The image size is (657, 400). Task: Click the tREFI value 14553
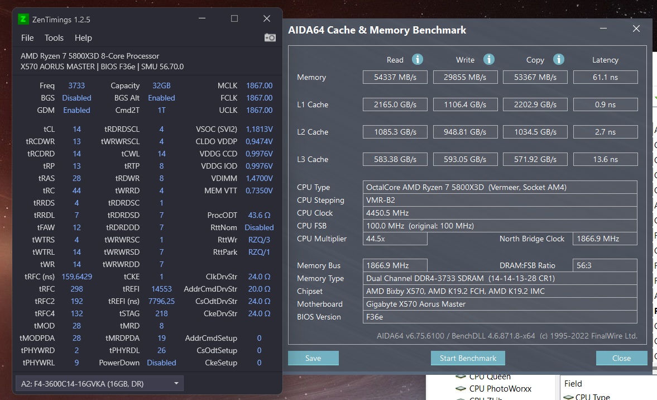161,289
